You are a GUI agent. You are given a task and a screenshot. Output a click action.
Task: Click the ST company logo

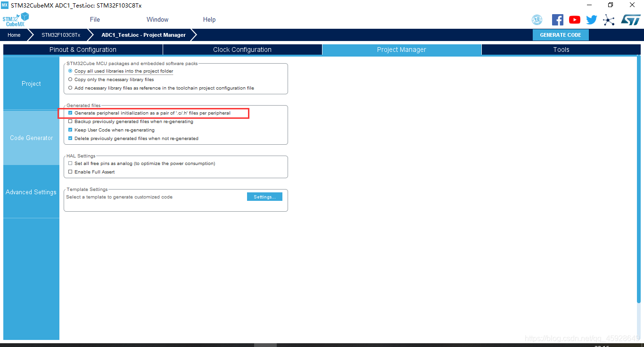631,20
